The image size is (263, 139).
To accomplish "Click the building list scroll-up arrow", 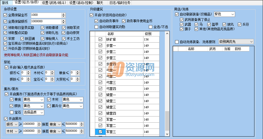I will tap(167, 34).
